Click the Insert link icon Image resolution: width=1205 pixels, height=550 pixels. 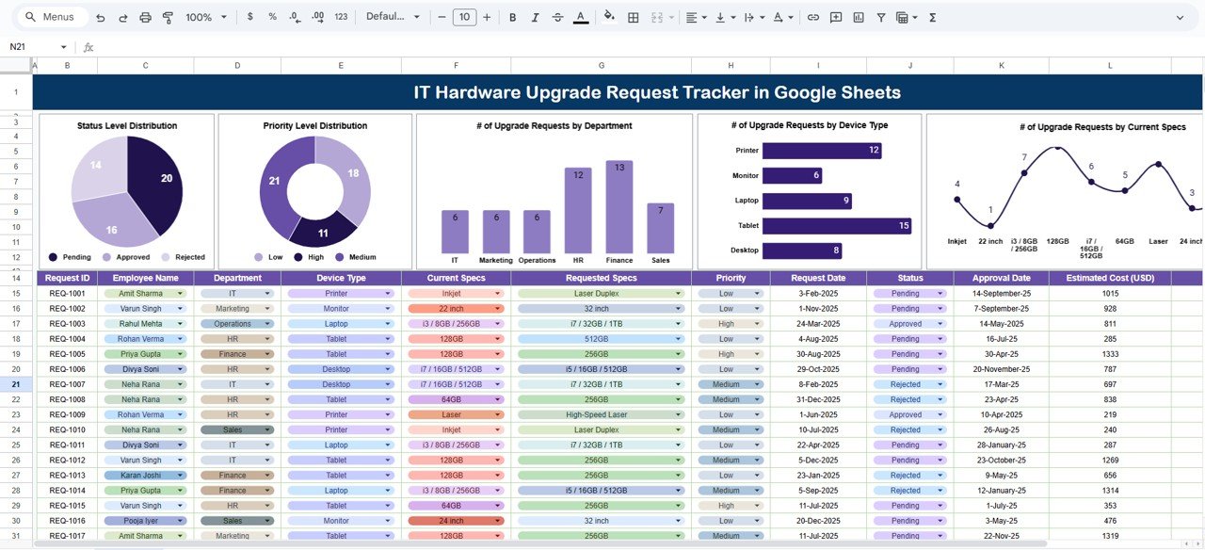click(812, 17)
